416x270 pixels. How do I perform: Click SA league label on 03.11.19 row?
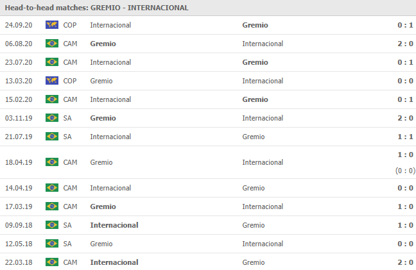(67, 118)
